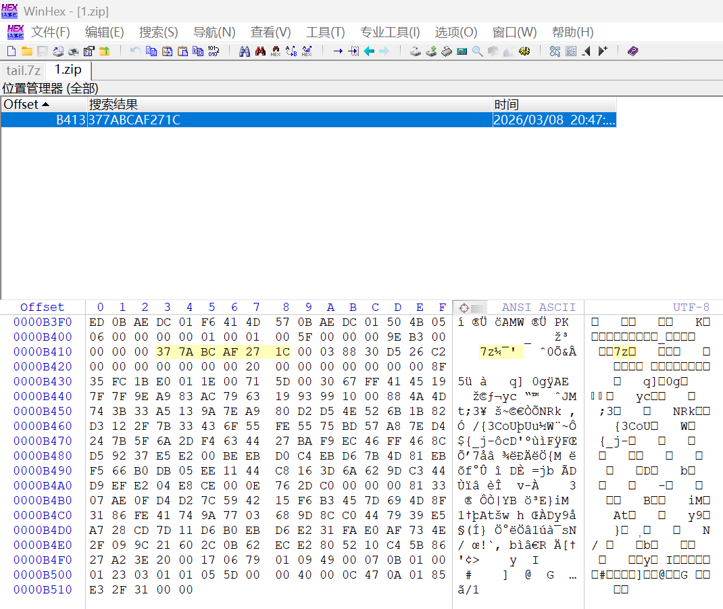Click the yellow gear options icon
Viewport: 723px width, 609px height.
(524, 51)
